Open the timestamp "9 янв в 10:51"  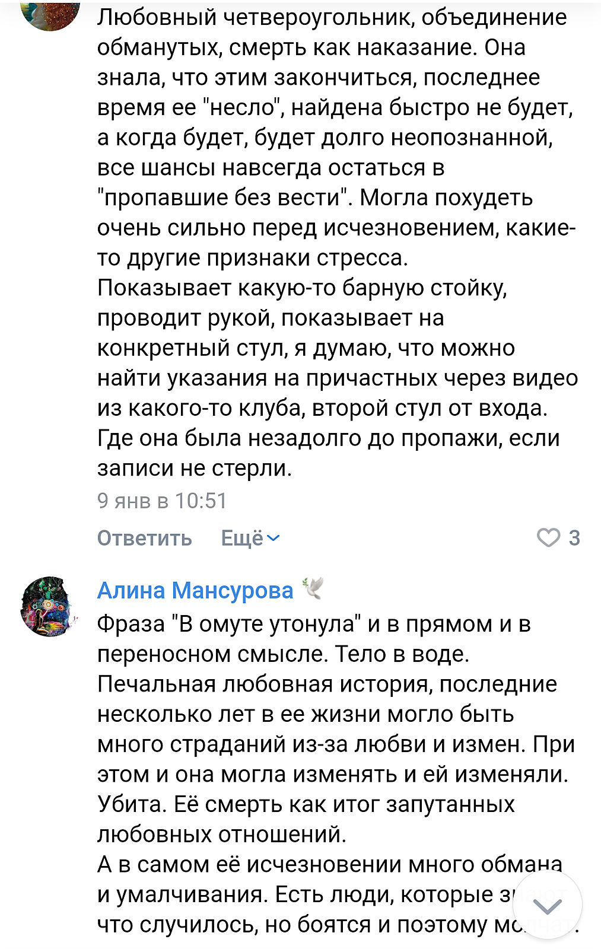point(162,501)
